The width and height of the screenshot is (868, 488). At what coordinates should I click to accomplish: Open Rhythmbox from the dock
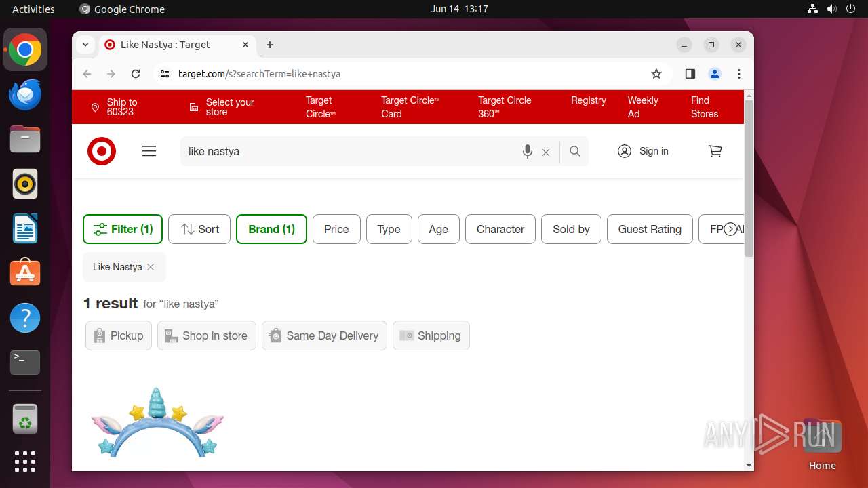coord(25,184)
